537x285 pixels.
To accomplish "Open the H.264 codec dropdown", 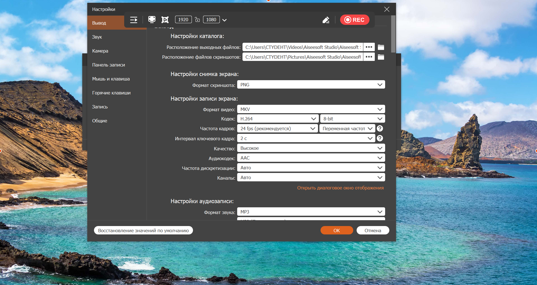I will click(x=277, y=119).
